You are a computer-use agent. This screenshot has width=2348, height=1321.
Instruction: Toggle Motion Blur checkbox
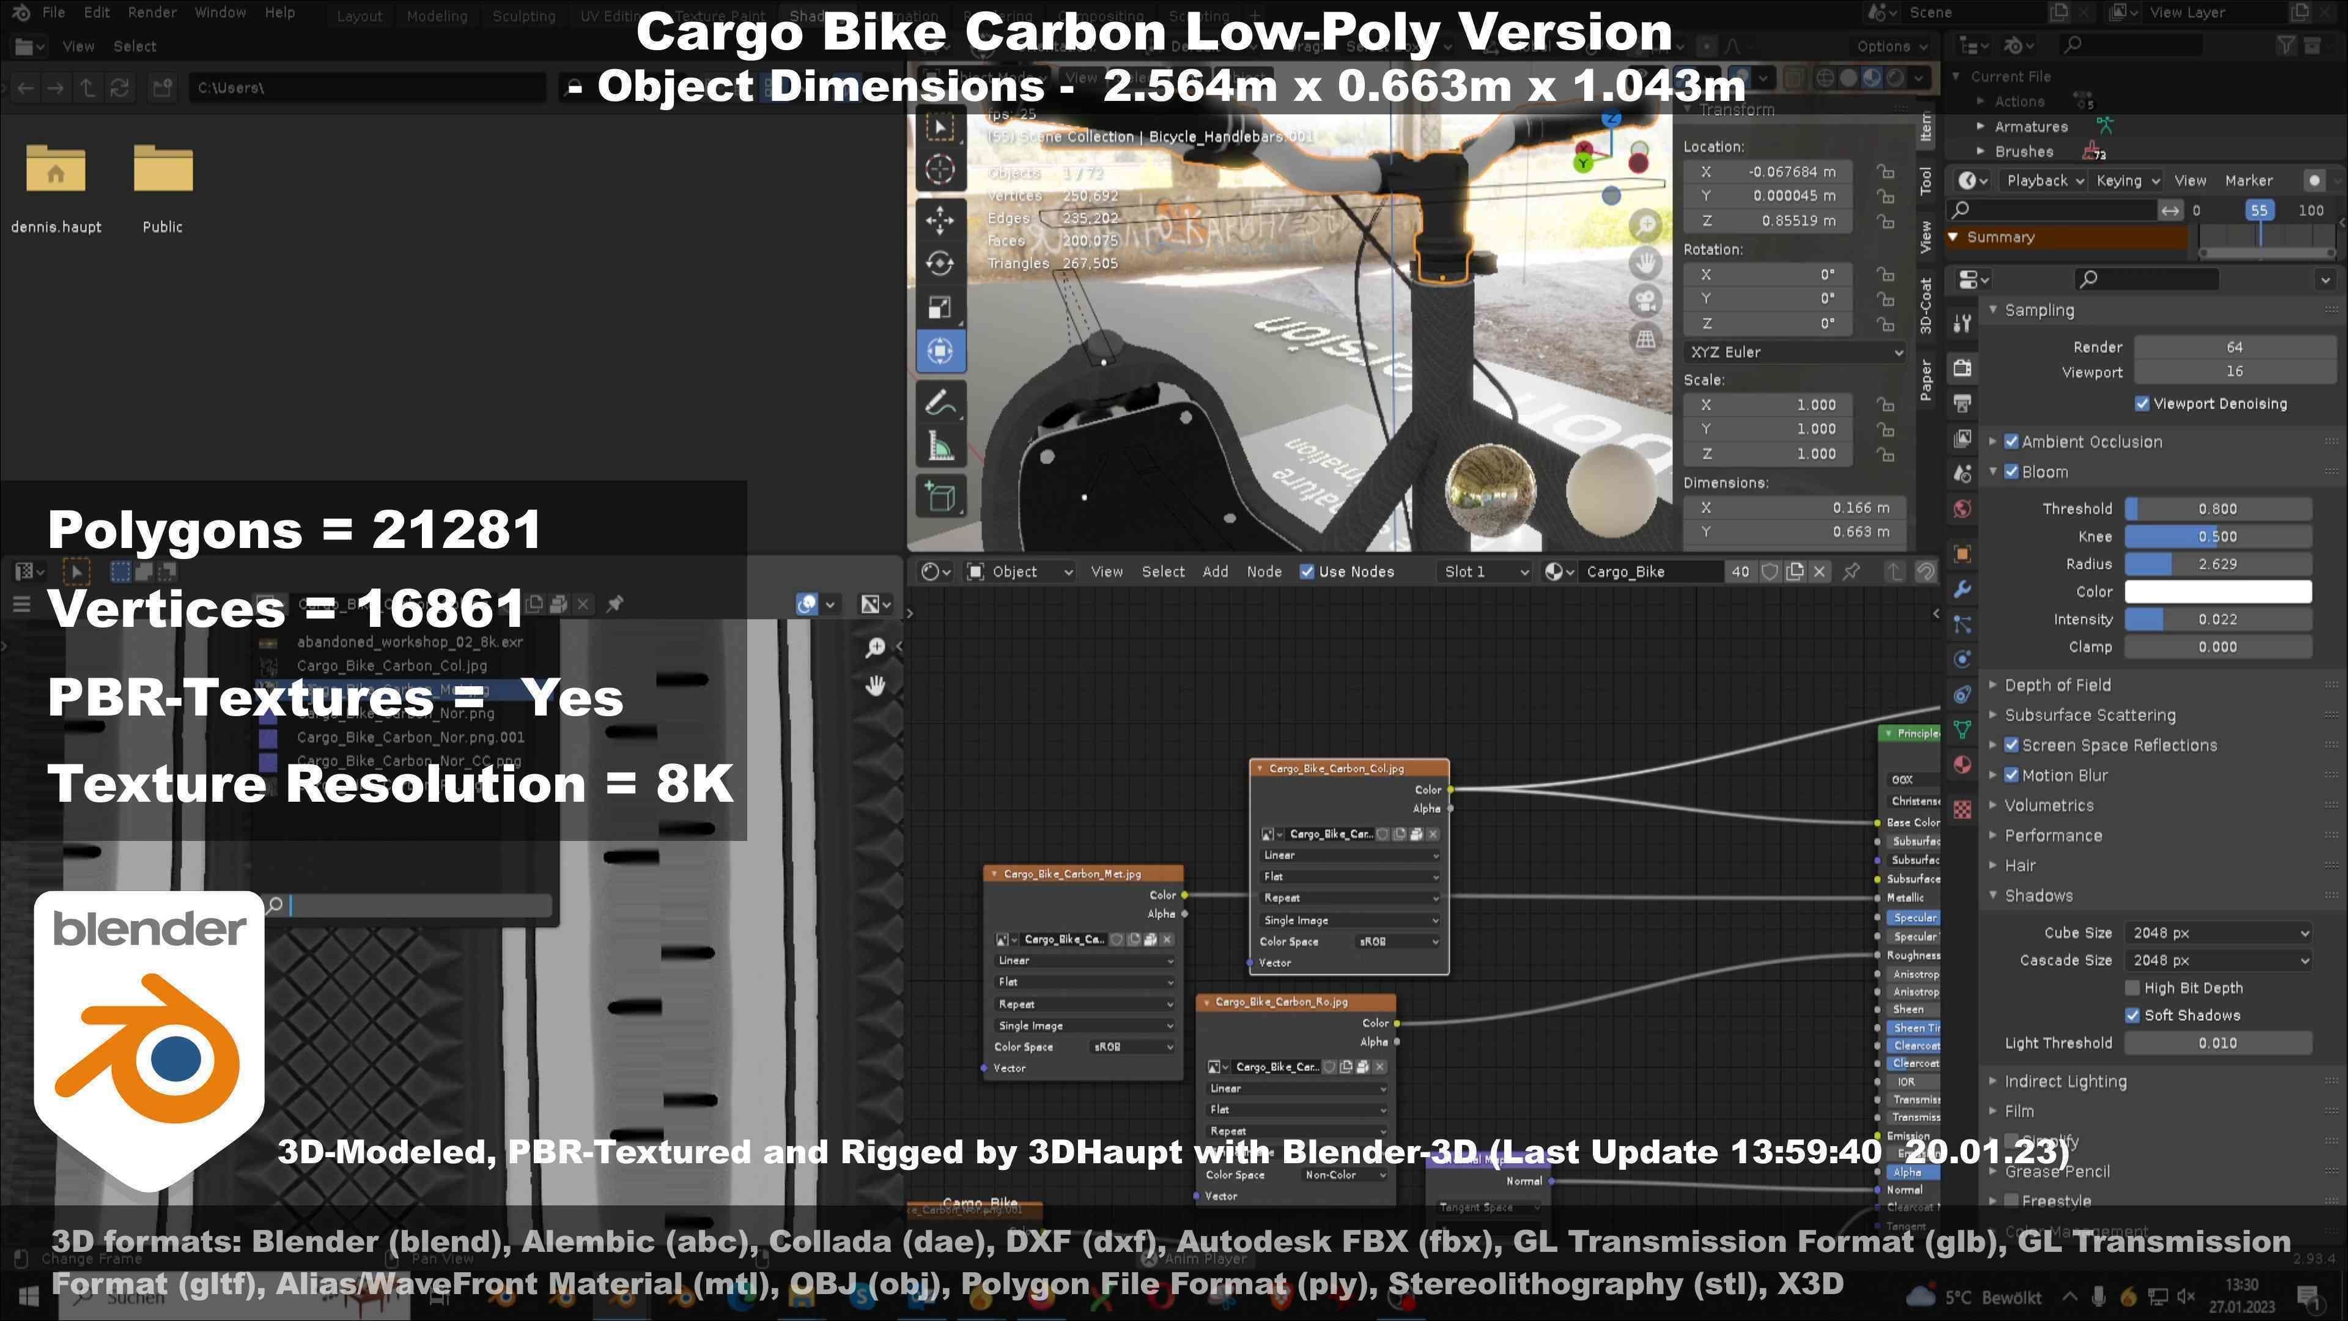click(2012, 775)
